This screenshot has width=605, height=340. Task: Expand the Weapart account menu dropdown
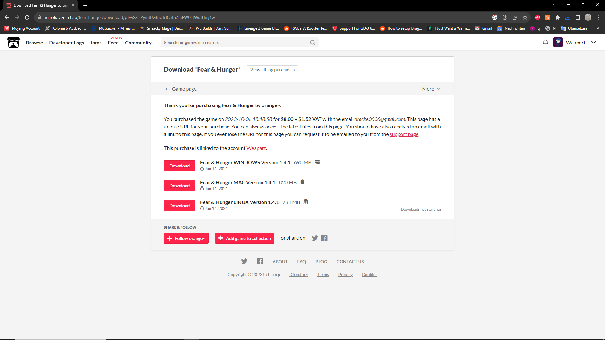click(595, 42)
